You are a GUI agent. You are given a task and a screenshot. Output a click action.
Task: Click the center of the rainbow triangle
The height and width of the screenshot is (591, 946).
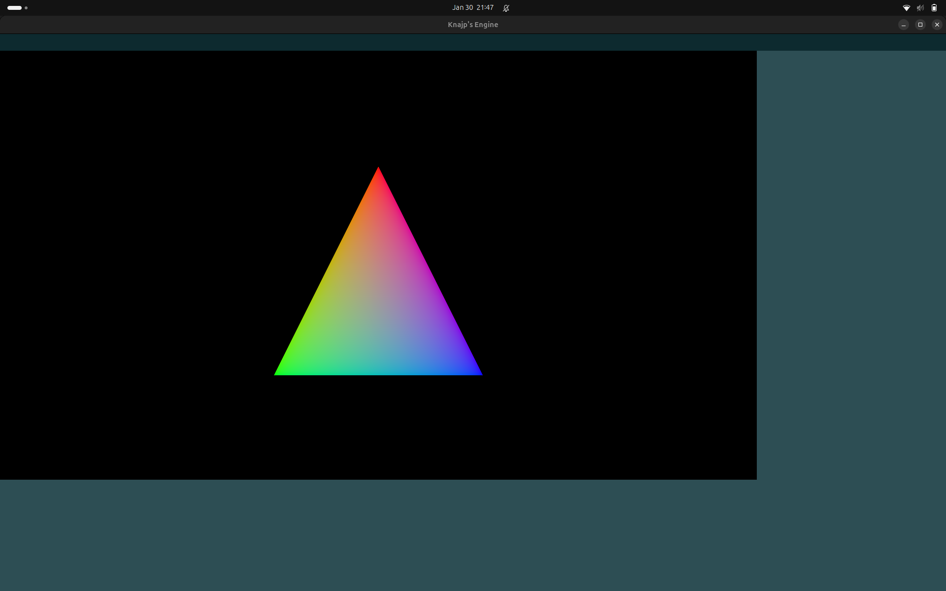click(378, 305)
